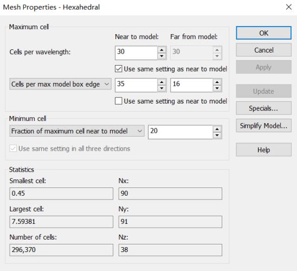Increase near-model cells per box edge
The height and width of the screenshot is (271, 297).
click(x=162, y=82)
